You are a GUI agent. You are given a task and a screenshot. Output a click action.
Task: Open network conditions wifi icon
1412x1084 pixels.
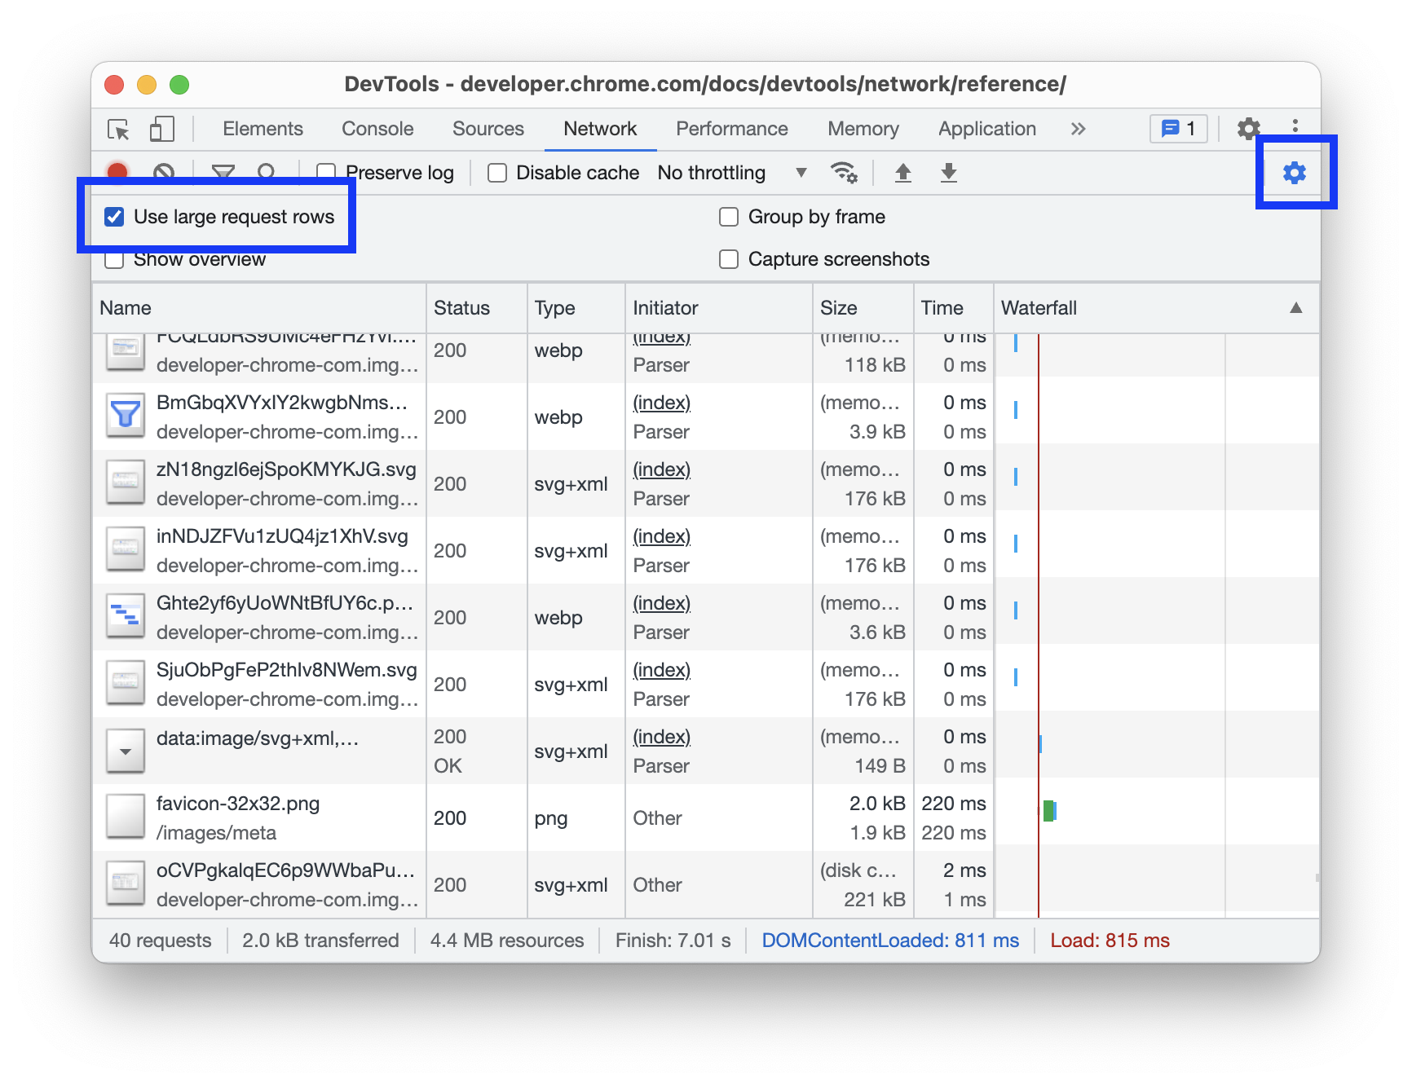(x=843, y=173)
